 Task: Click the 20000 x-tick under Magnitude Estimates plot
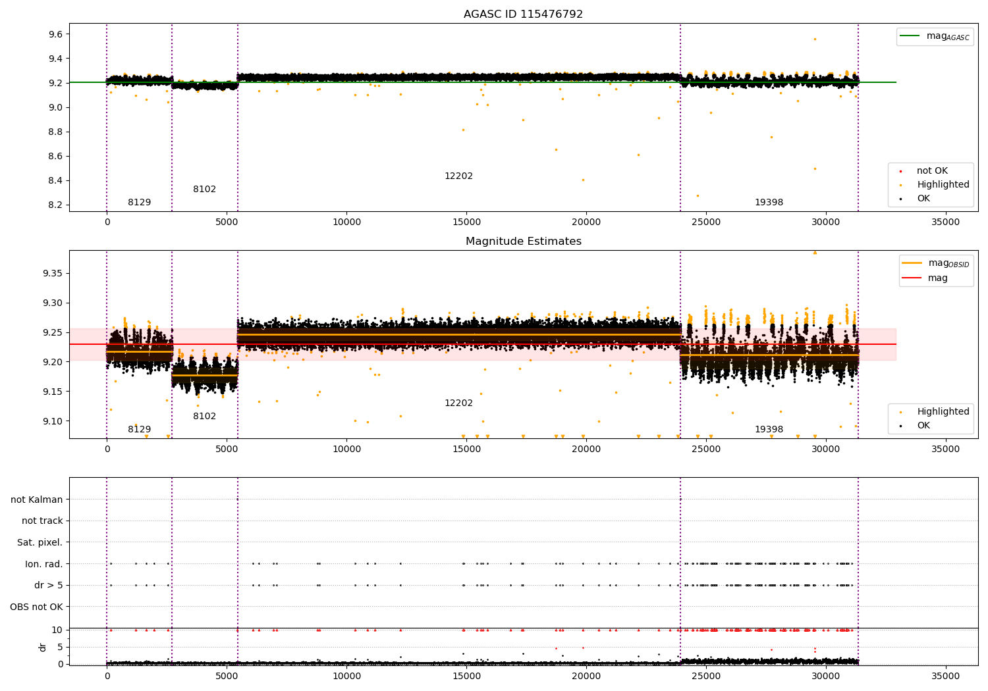tap(586, 449)
